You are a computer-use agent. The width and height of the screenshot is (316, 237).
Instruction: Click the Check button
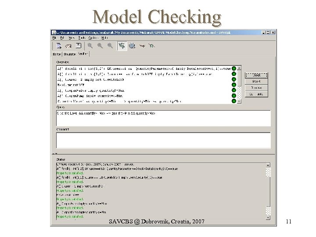click(256, 75)
